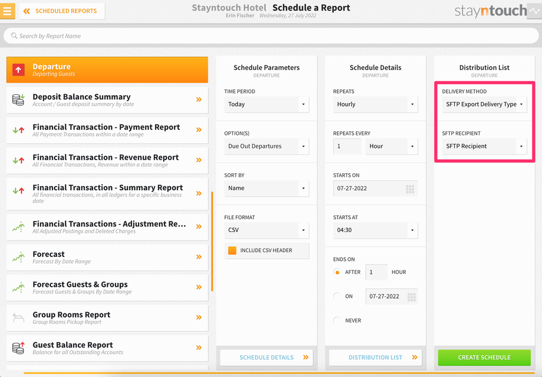Select the Ends On After radio button
This screenshot has height=377, width=542.
(337, 272)
